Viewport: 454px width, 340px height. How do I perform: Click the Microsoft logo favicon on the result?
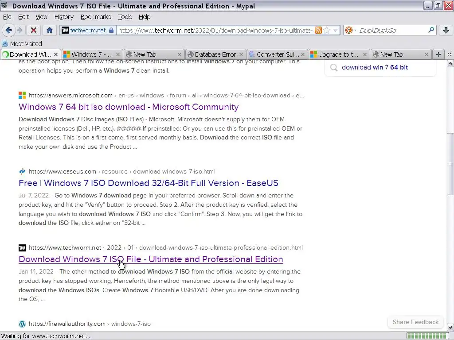click(x=22, y=95)
